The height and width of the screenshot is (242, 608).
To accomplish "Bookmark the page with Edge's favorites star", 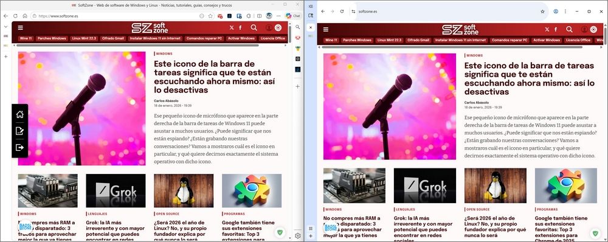I will [x=210, y=16].
